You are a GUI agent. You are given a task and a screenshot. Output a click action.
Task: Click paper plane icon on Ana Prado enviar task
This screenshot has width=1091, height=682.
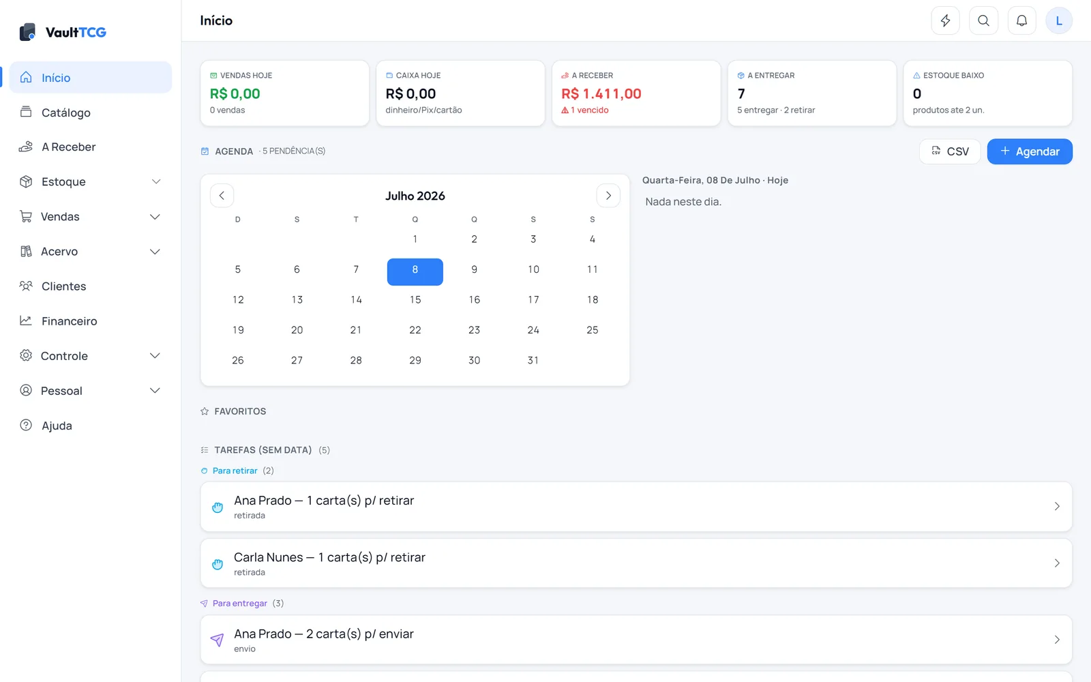click(x=217, y=640)
